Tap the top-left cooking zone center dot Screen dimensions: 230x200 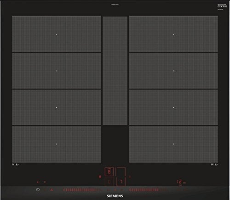[x=57, y=34]
